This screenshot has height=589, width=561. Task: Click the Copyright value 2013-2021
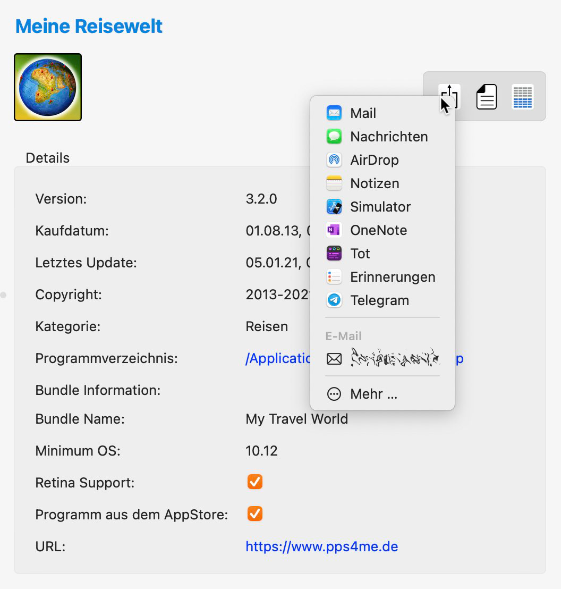tap(278, 294)
